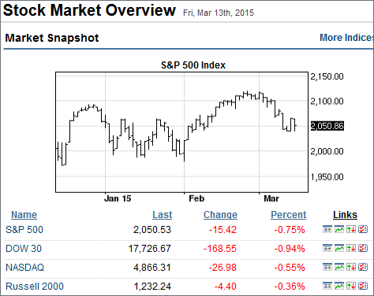Viewport: 374px width, 296px height.
Task: Sort the table by the Last column
Action: pyautogui.click(x=162, y=215)
